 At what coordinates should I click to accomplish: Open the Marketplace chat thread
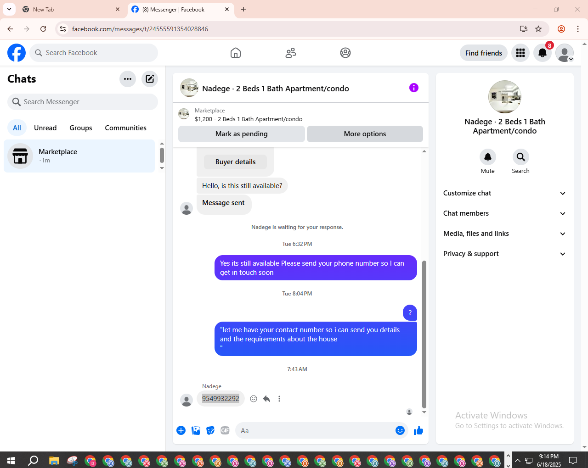click(79, 156)
